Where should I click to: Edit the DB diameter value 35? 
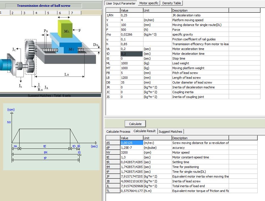(x=132, y=82)
